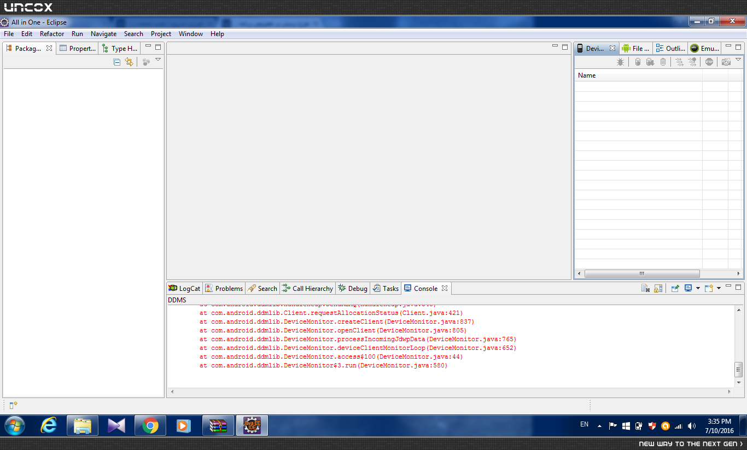747x450 pixels.
Task: Click the Display Selected Console monitor icon
Action: pyautogui.click(x=688, y=288)
